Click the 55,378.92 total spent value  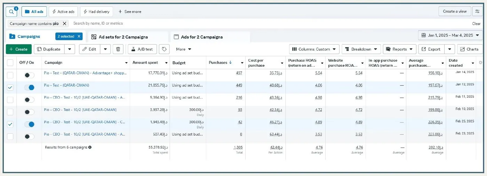[x=158, y=147]
